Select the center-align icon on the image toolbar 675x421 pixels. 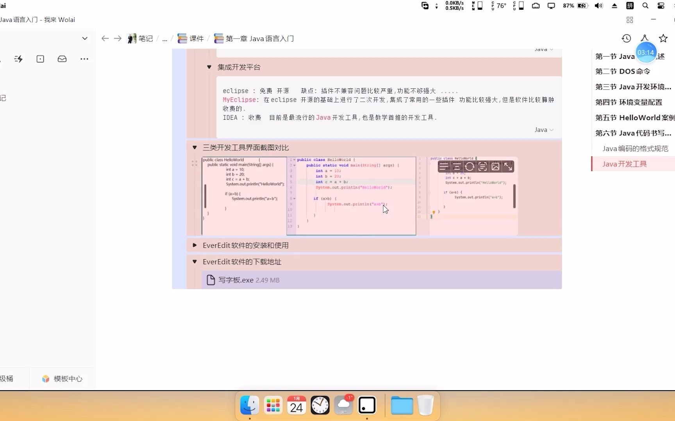457,166
